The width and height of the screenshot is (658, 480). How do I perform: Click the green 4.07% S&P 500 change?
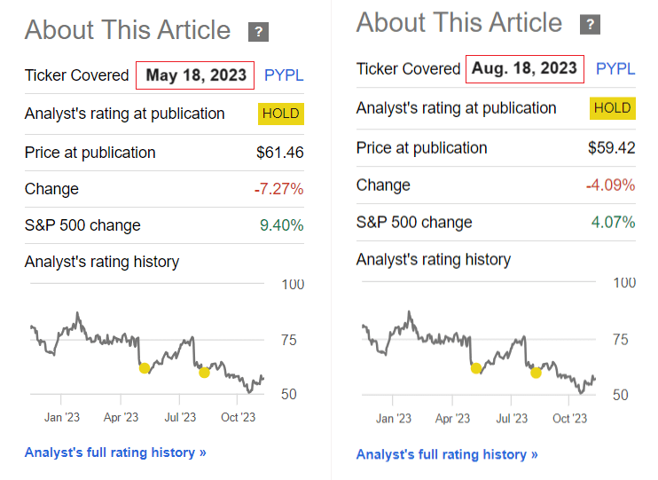click(613, 222)
